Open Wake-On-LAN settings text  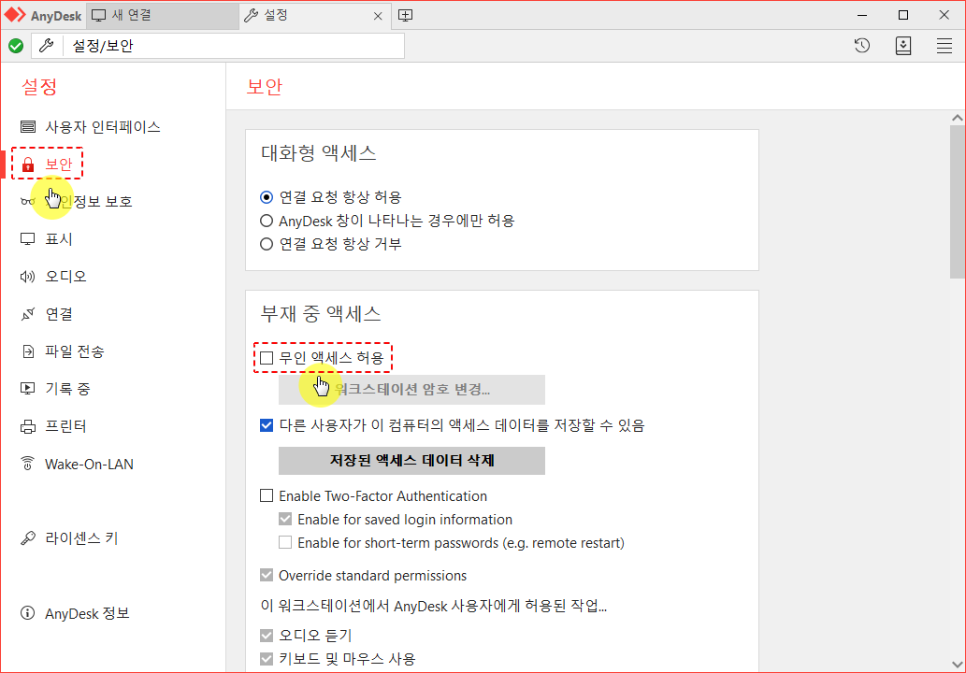point(90,465)
